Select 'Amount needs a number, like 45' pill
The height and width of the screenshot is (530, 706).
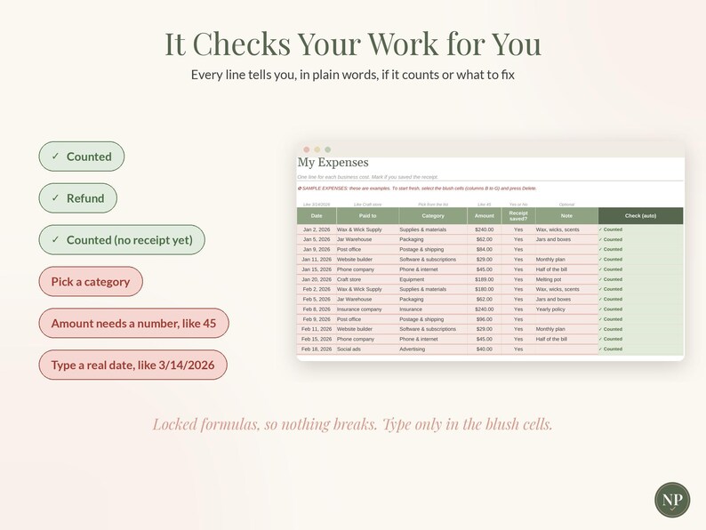133,324
